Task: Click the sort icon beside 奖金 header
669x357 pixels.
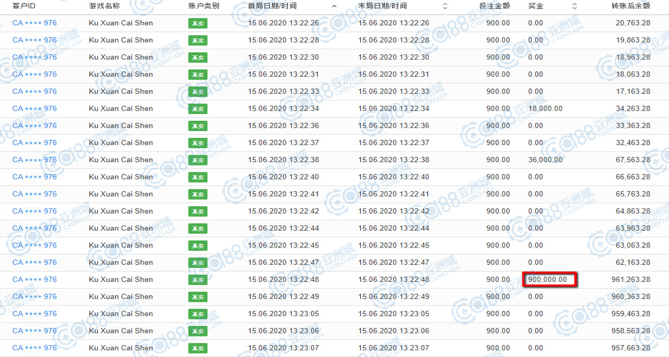Action: tap(574, 6)
